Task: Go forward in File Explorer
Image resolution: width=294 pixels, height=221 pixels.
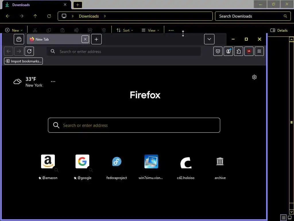Action: click(22, 16)
